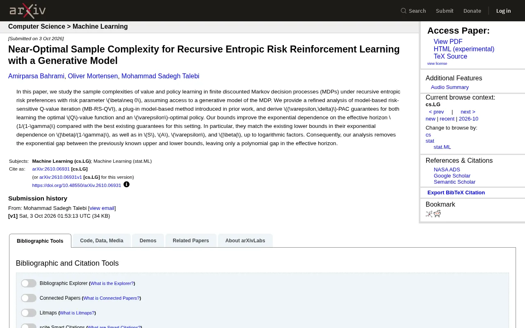The height and width of the screenshot is (328, 525).
Task: Bookmark with the BibSonomy icon
Action: (429, 214)
